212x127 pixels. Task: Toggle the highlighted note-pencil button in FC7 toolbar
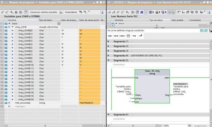point(174,12)
